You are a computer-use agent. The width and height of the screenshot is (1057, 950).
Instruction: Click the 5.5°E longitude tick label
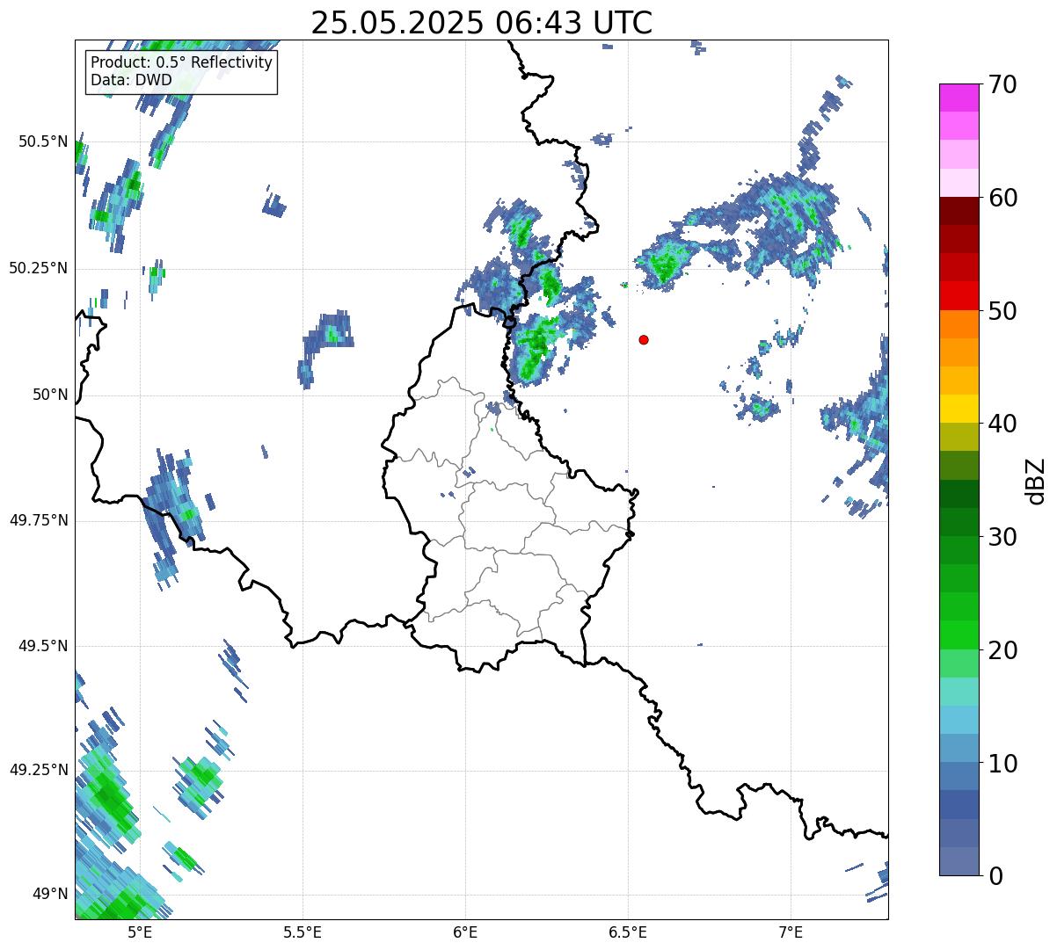click(x=303, y=932)
